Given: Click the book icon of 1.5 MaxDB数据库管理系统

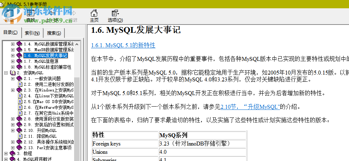Looking at the screenshot, I should coord(19,50).
